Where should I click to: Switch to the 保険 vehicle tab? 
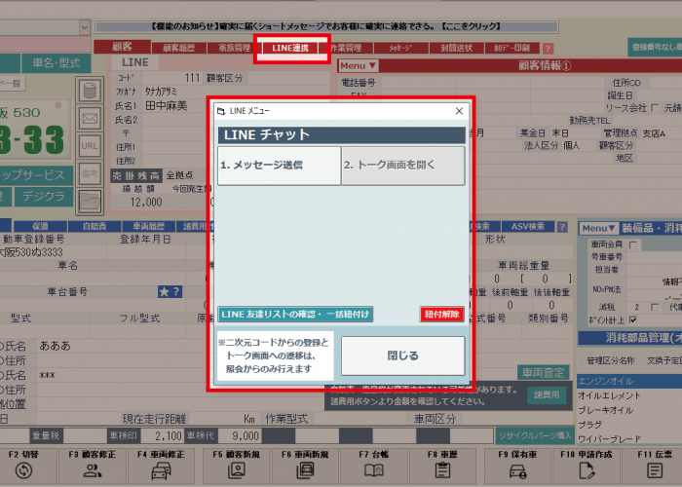click(40, 227)
